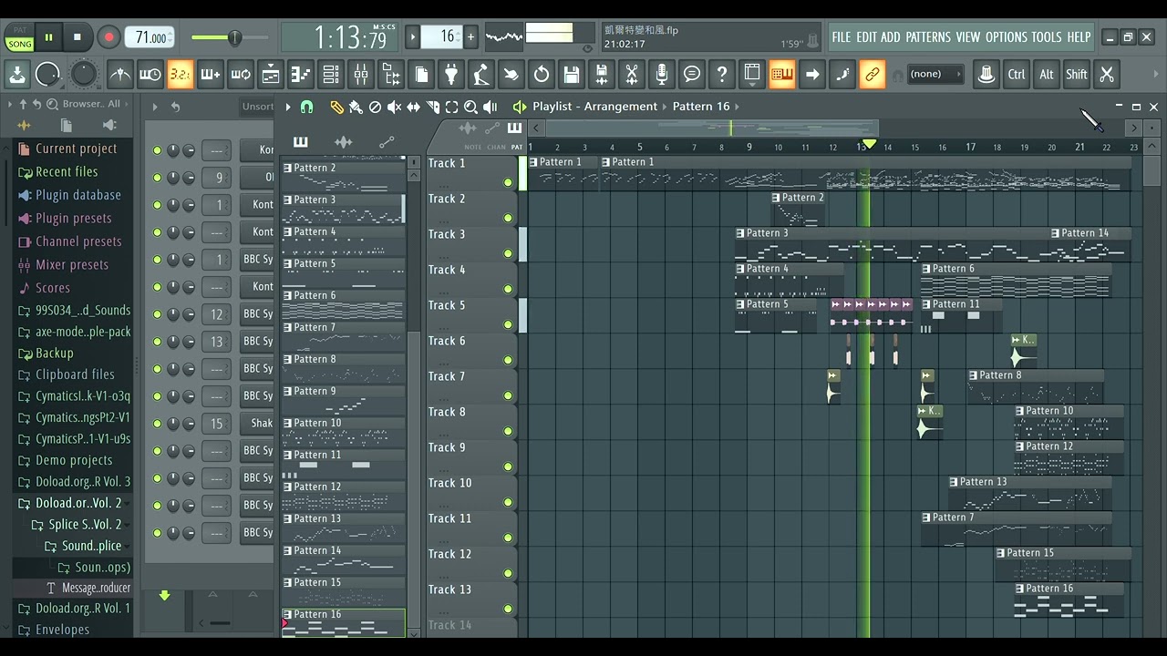Switch to PAT pattern mode
Viewport: 1167px width, 656px height.
19,30
